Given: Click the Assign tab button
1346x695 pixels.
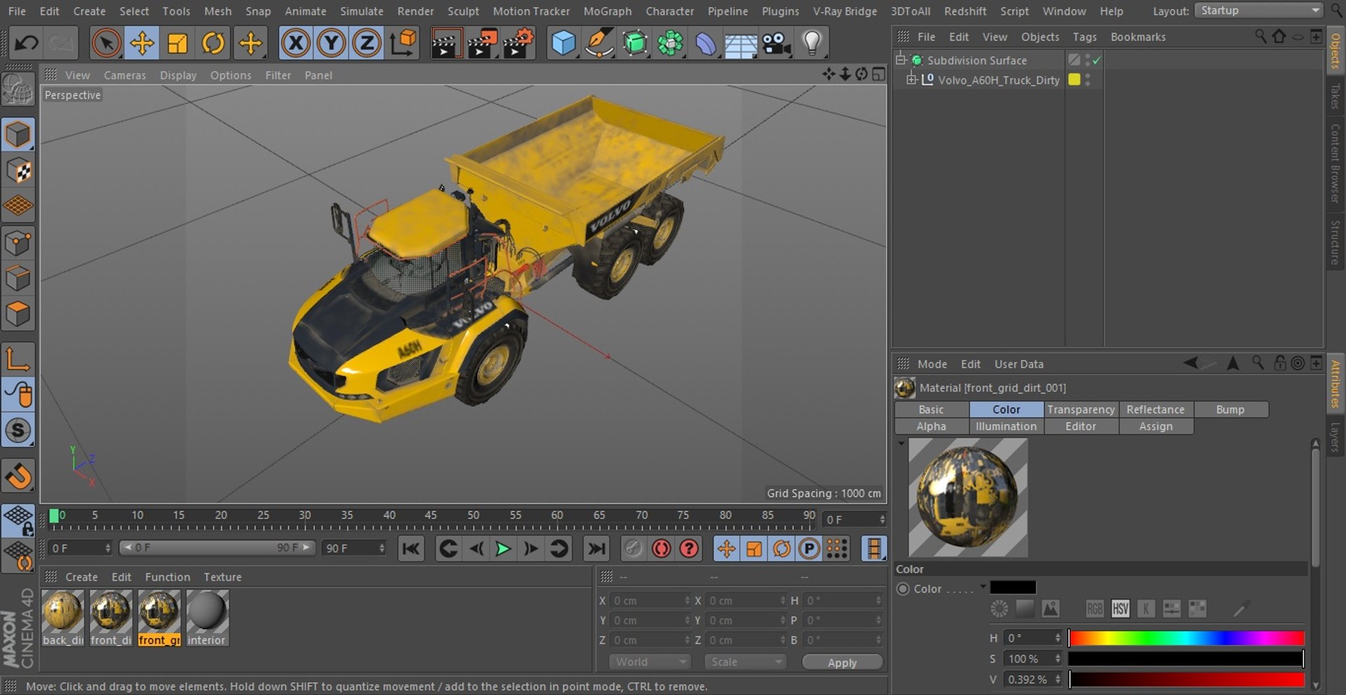Looking at the screenshot, I should tap(1155, 426).
